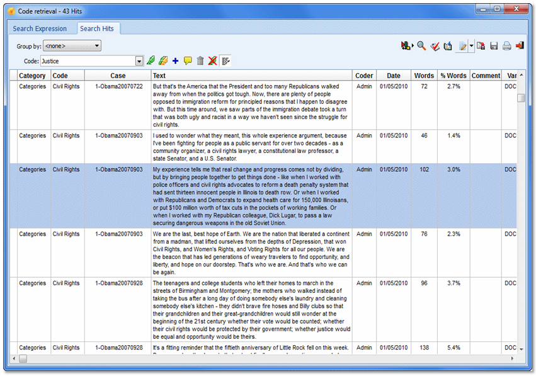Toggle the pencil document edit button
536x376 pixels.
pos(463,46)
